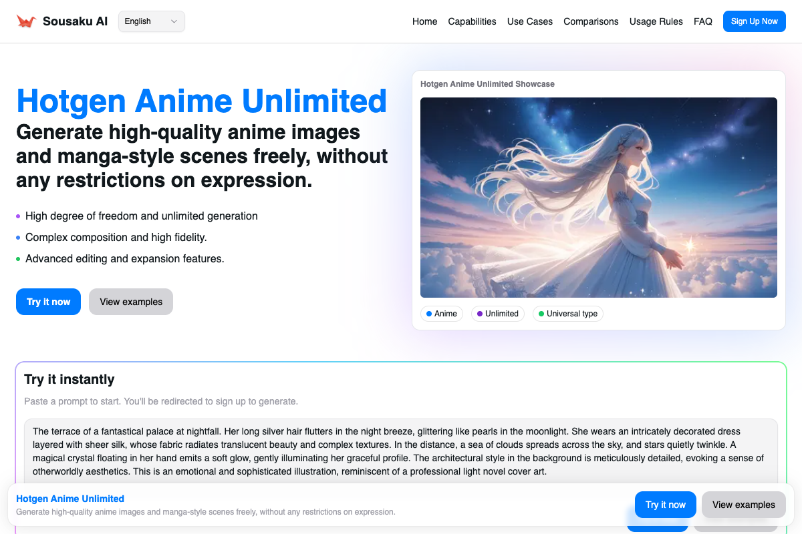Select the Anime tag chip
This screenshot has height=534, width=802.
442,314
